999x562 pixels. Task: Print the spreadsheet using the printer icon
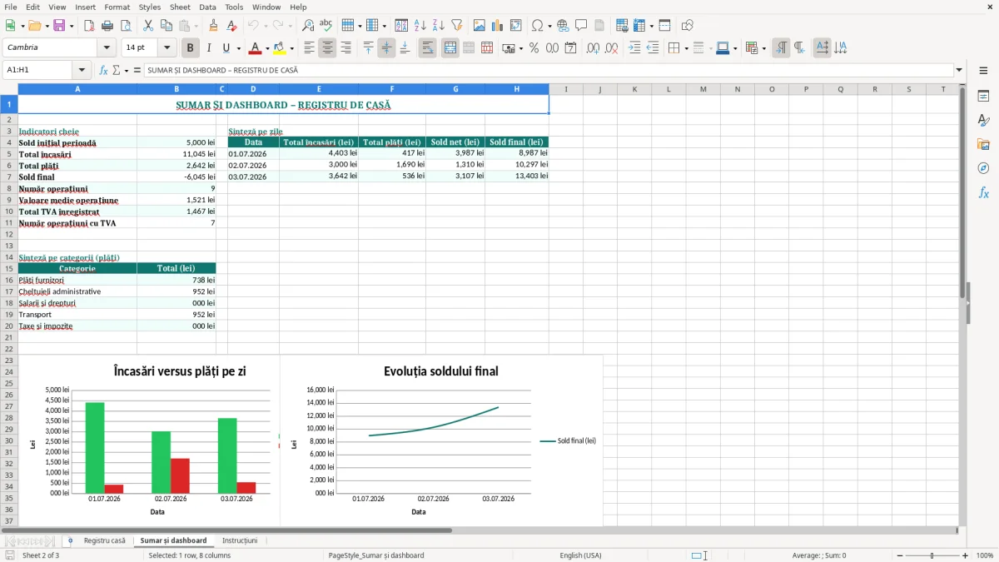point(107,26)
